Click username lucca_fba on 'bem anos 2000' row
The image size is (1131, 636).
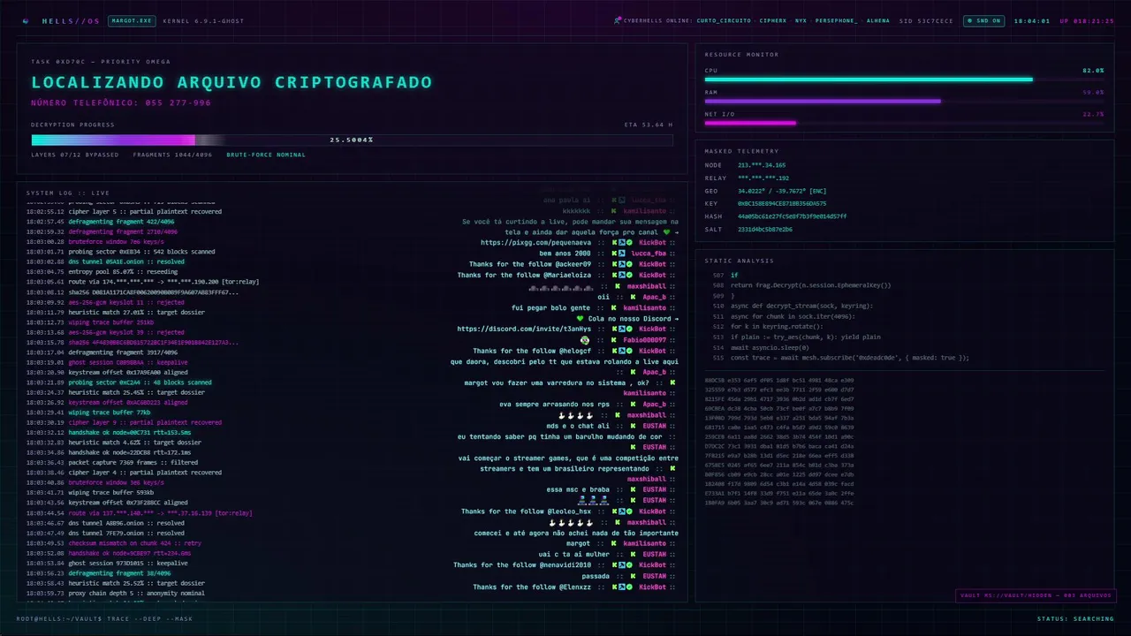pos(649,254)
